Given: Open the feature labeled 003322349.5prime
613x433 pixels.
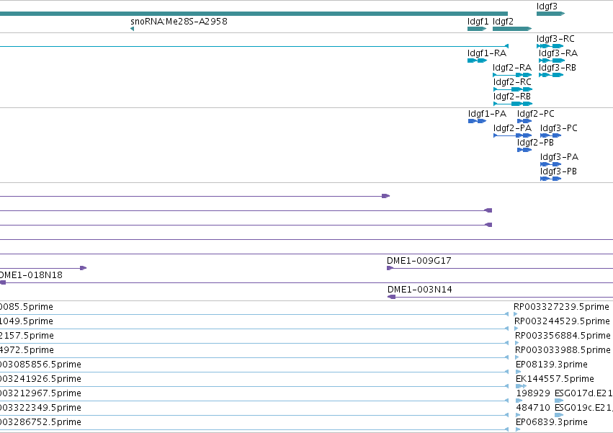Looking at the screenshot, I should click(x=254, y=415).
